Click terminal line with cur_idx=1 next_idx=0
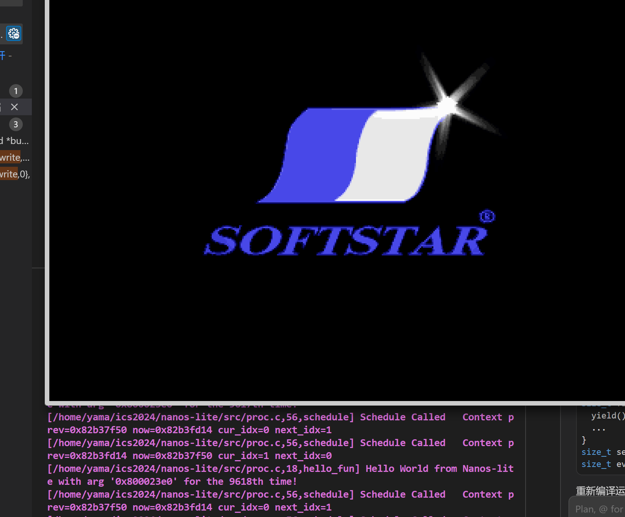Image resolution: width=625 pixels, height=517 pixels. [189, 456]
